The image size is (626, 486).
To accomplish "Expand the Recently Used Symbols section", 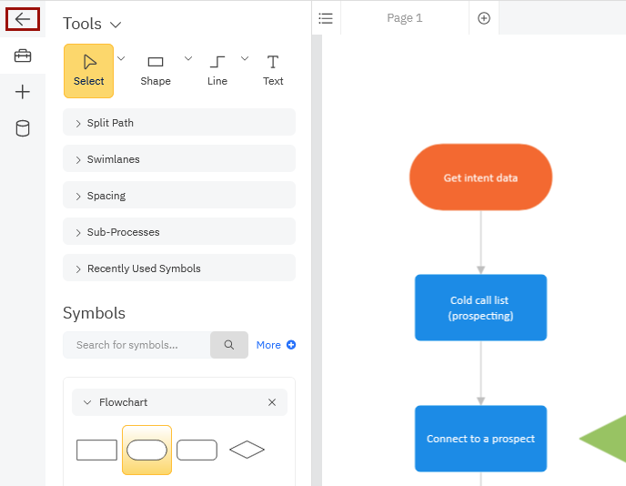I will (x=178, y=268).
